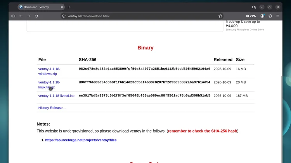Download ventoy-1.1.18-livecd.iso
Screen dimensions: 291x163
(56, 96)
